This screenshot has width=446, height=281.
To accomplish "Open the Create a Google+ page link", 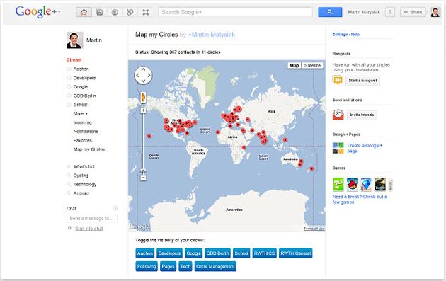I will tap(365, 148).
